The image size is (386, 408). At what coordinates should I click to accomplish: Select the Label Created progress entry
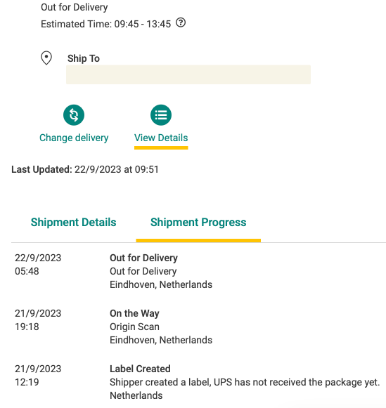pyautogui.click(x=140, y=369)
